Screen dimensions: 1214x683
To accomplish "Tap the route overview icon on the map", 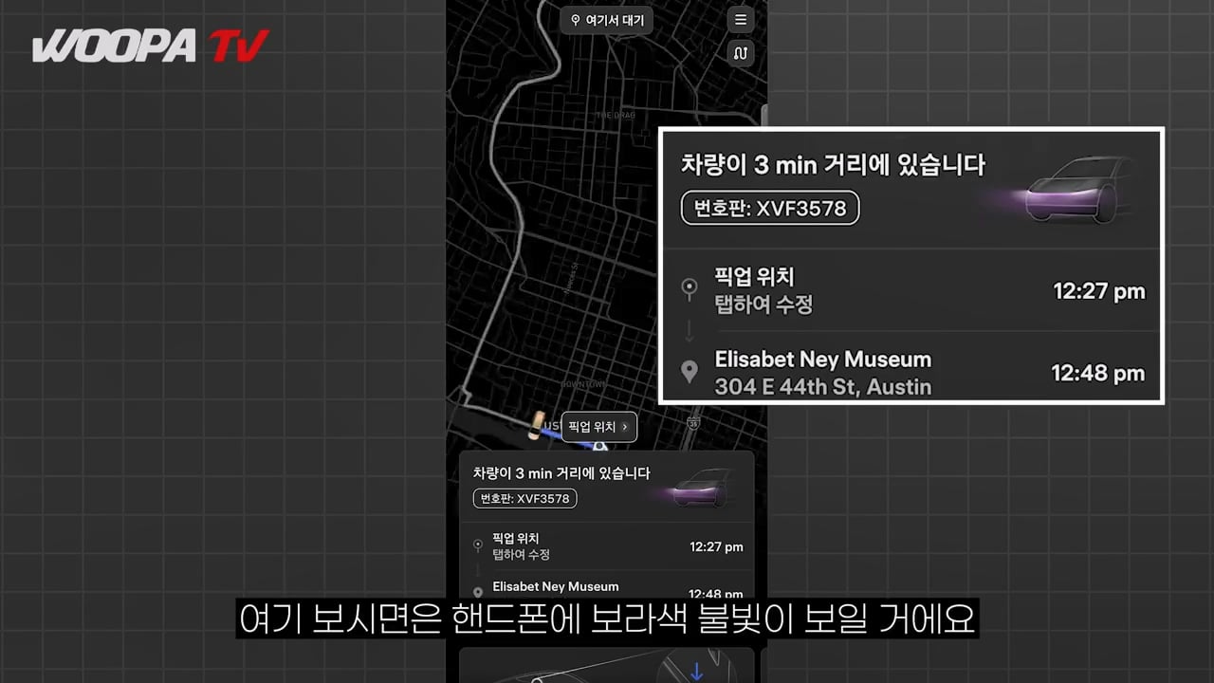I will click(x=741, y=53).
